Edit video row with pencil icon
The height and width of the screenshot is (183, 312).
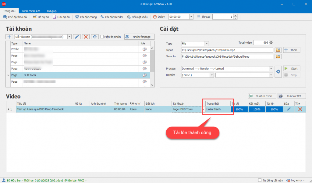click(x=289, y=109)
